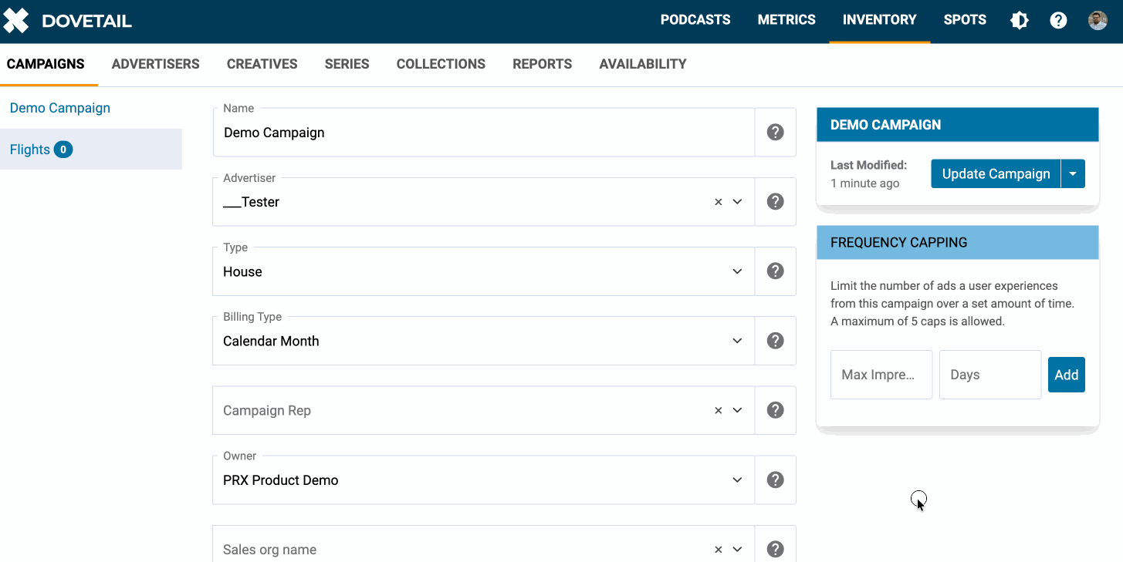Screen dimensions: 1123x562
Task: Click help icon beside Type field
Action: (x=775, y=271)
